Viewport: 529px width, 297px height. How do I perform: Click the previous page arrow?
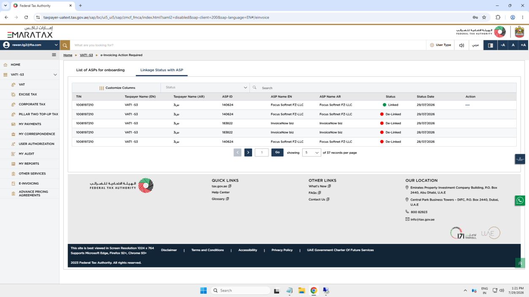pyautogui.click(x=237, y=153)
